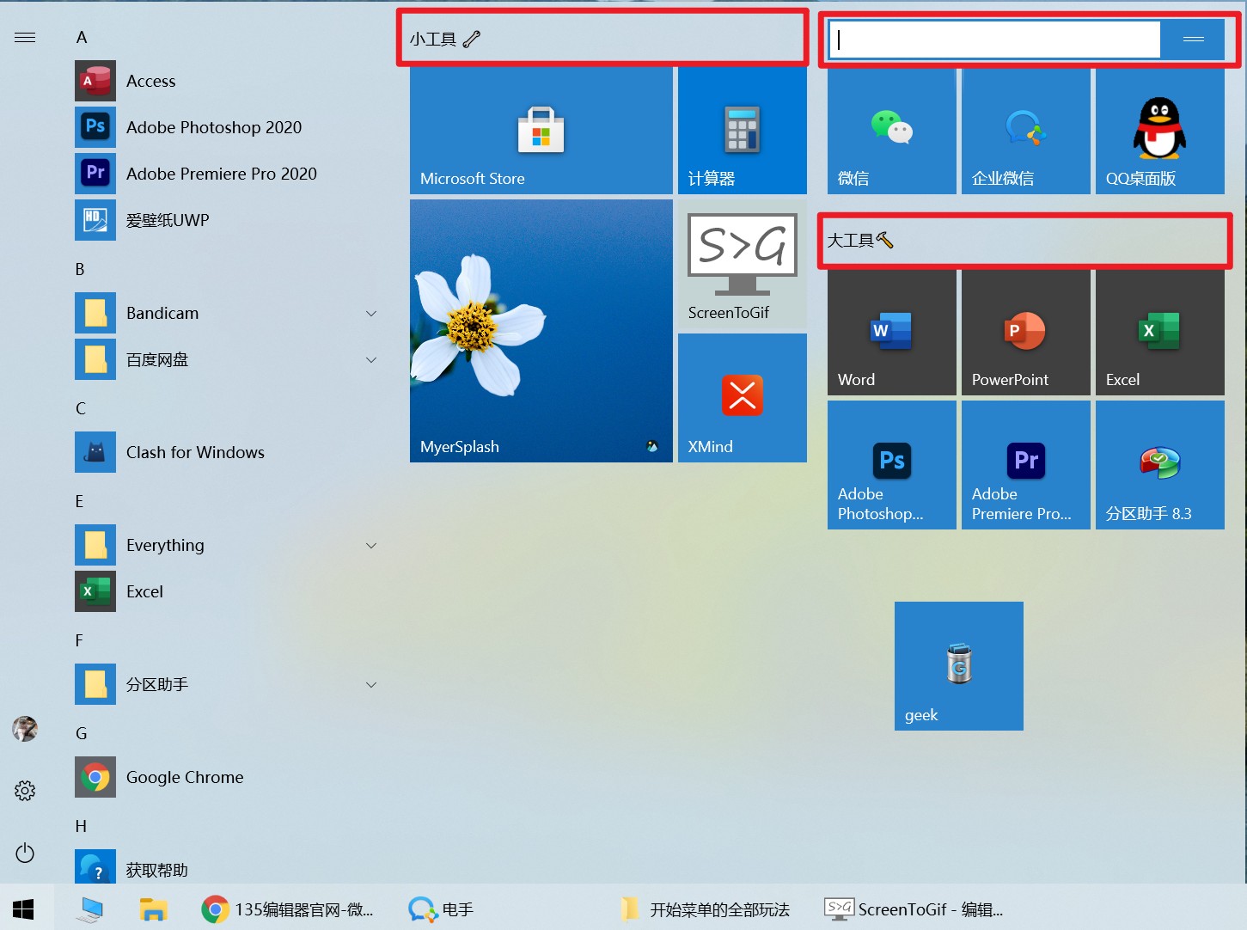
Task: Expand the 百度网盘 folder chevron
Action: pos(371,359)
